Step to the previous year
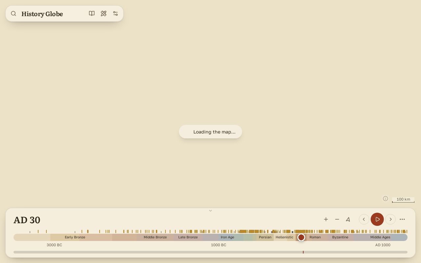This screenshot has width=421, height=263. coord(364,219)
